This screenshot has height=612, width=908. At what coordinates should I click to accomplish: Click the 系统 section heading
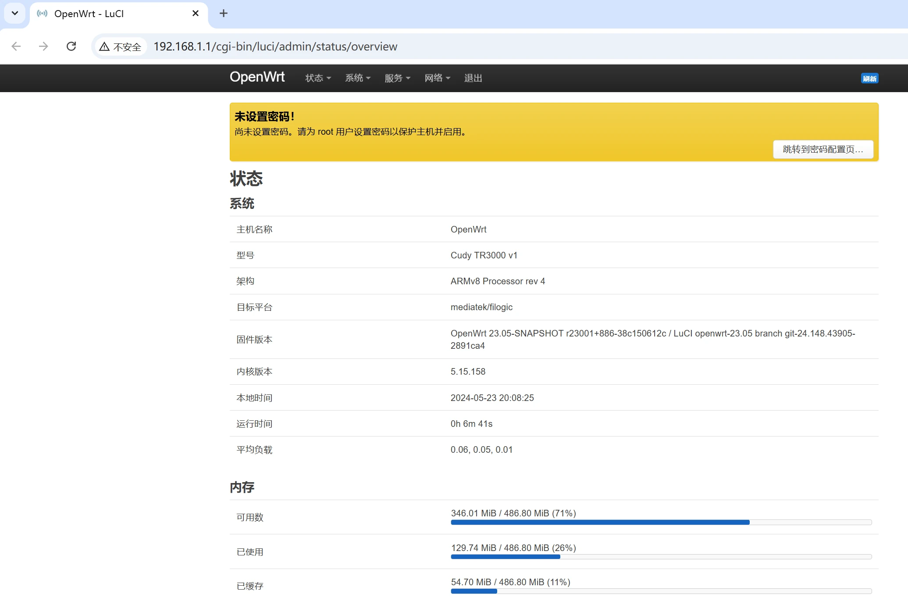coord(242,203)
